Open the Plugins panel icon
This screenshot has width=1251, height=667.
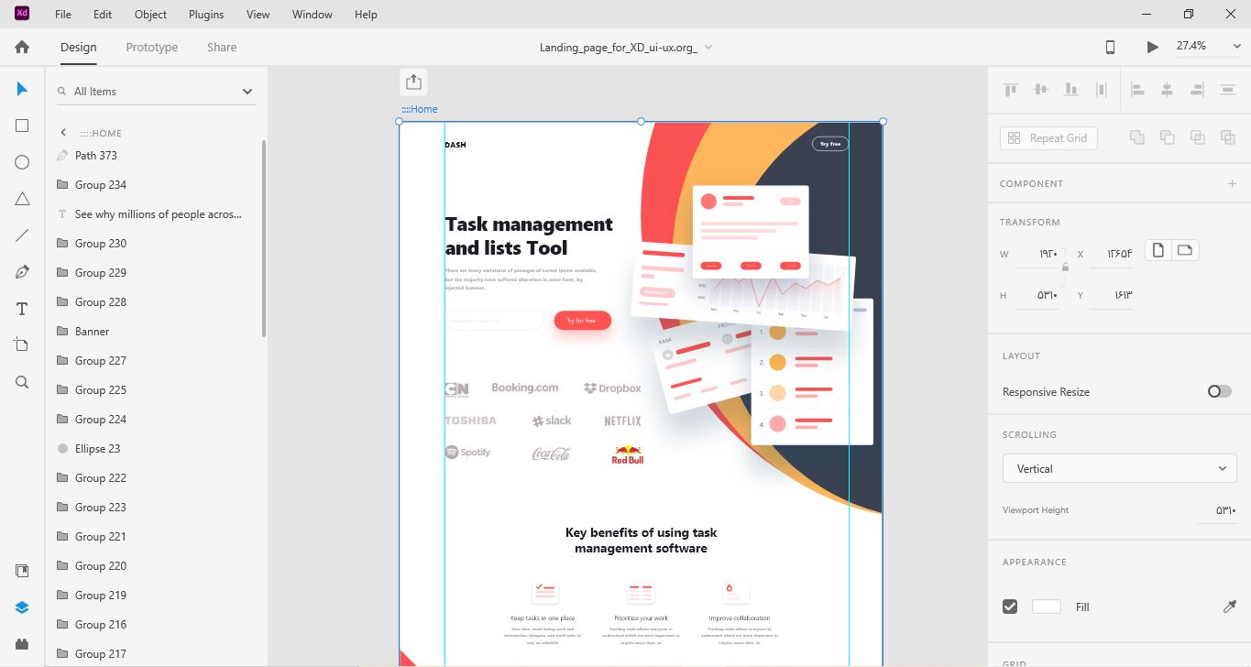[x=22, y=643]
